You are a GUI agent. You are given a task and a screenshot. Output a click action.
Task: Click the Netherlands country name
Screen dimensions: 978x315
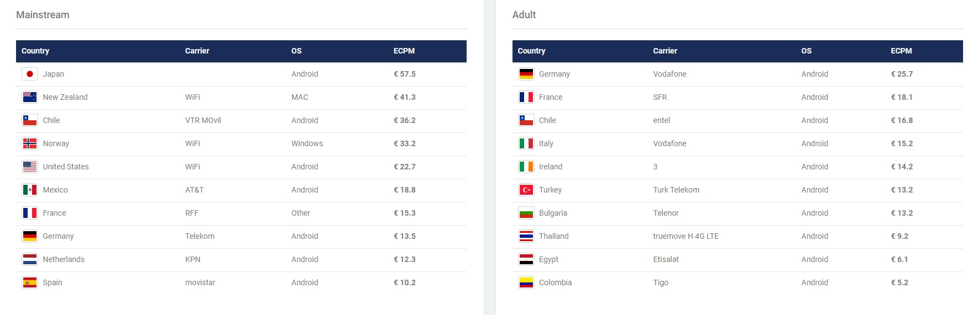tap(64, 259)
